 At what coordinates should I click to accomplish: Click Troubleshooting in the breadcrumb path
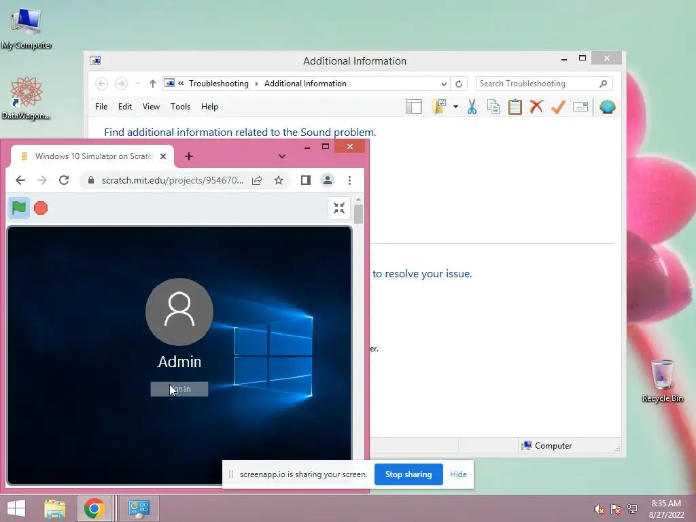[x=219, y=84]
